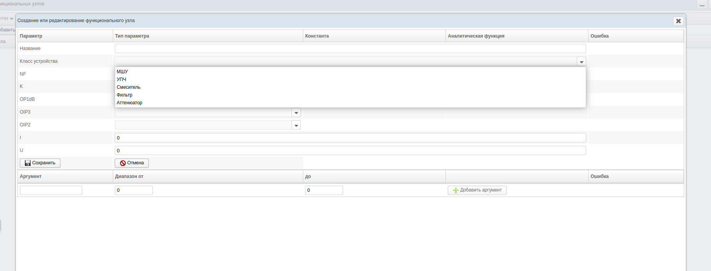
Task: Expand the OIP2 parameter type dropdown
Action: [296, 126]
